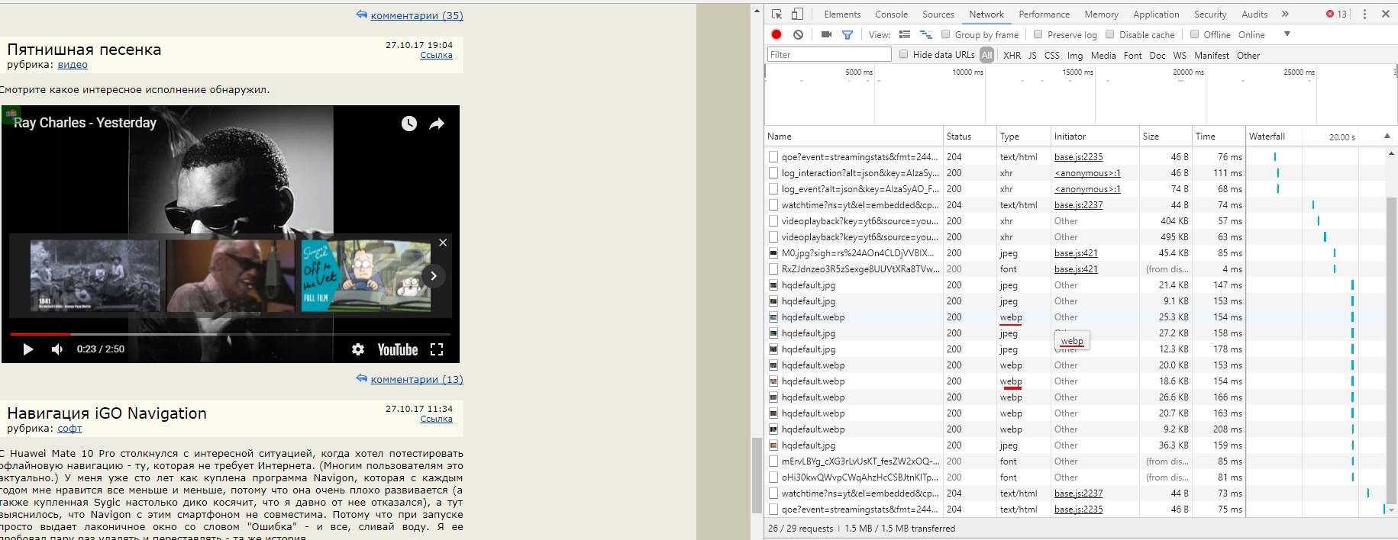Screen dimensions: 1398x540
Task: Open the DevTools three-dot menu
Action: pyautogui.click(x=1364, y=14)
